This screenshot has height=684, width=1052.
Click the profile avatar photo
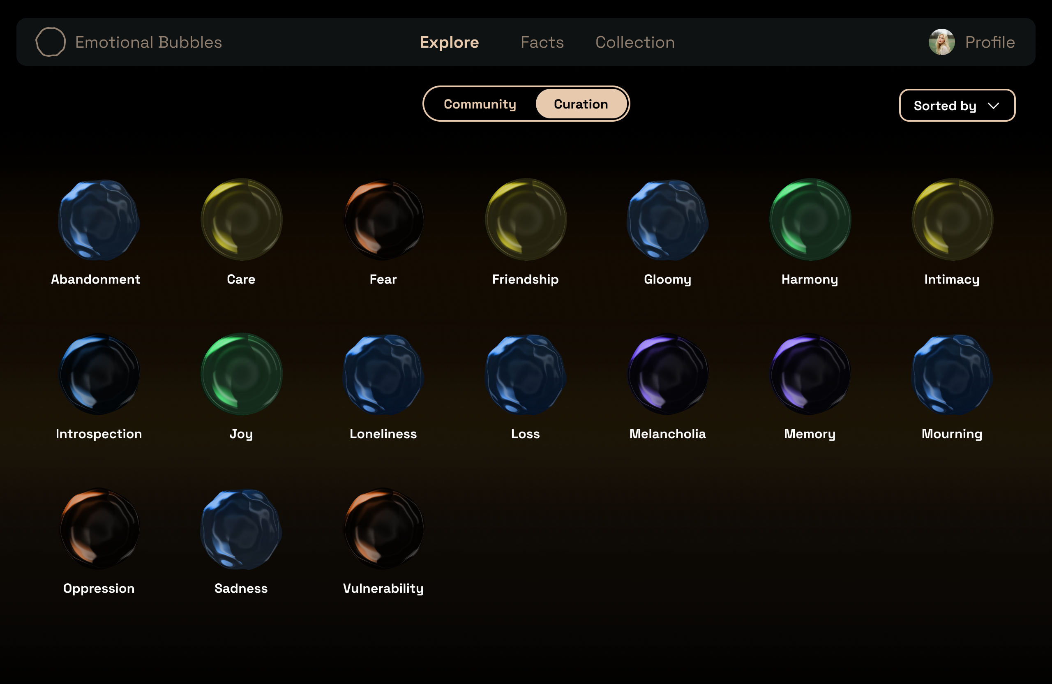point(941,42)
